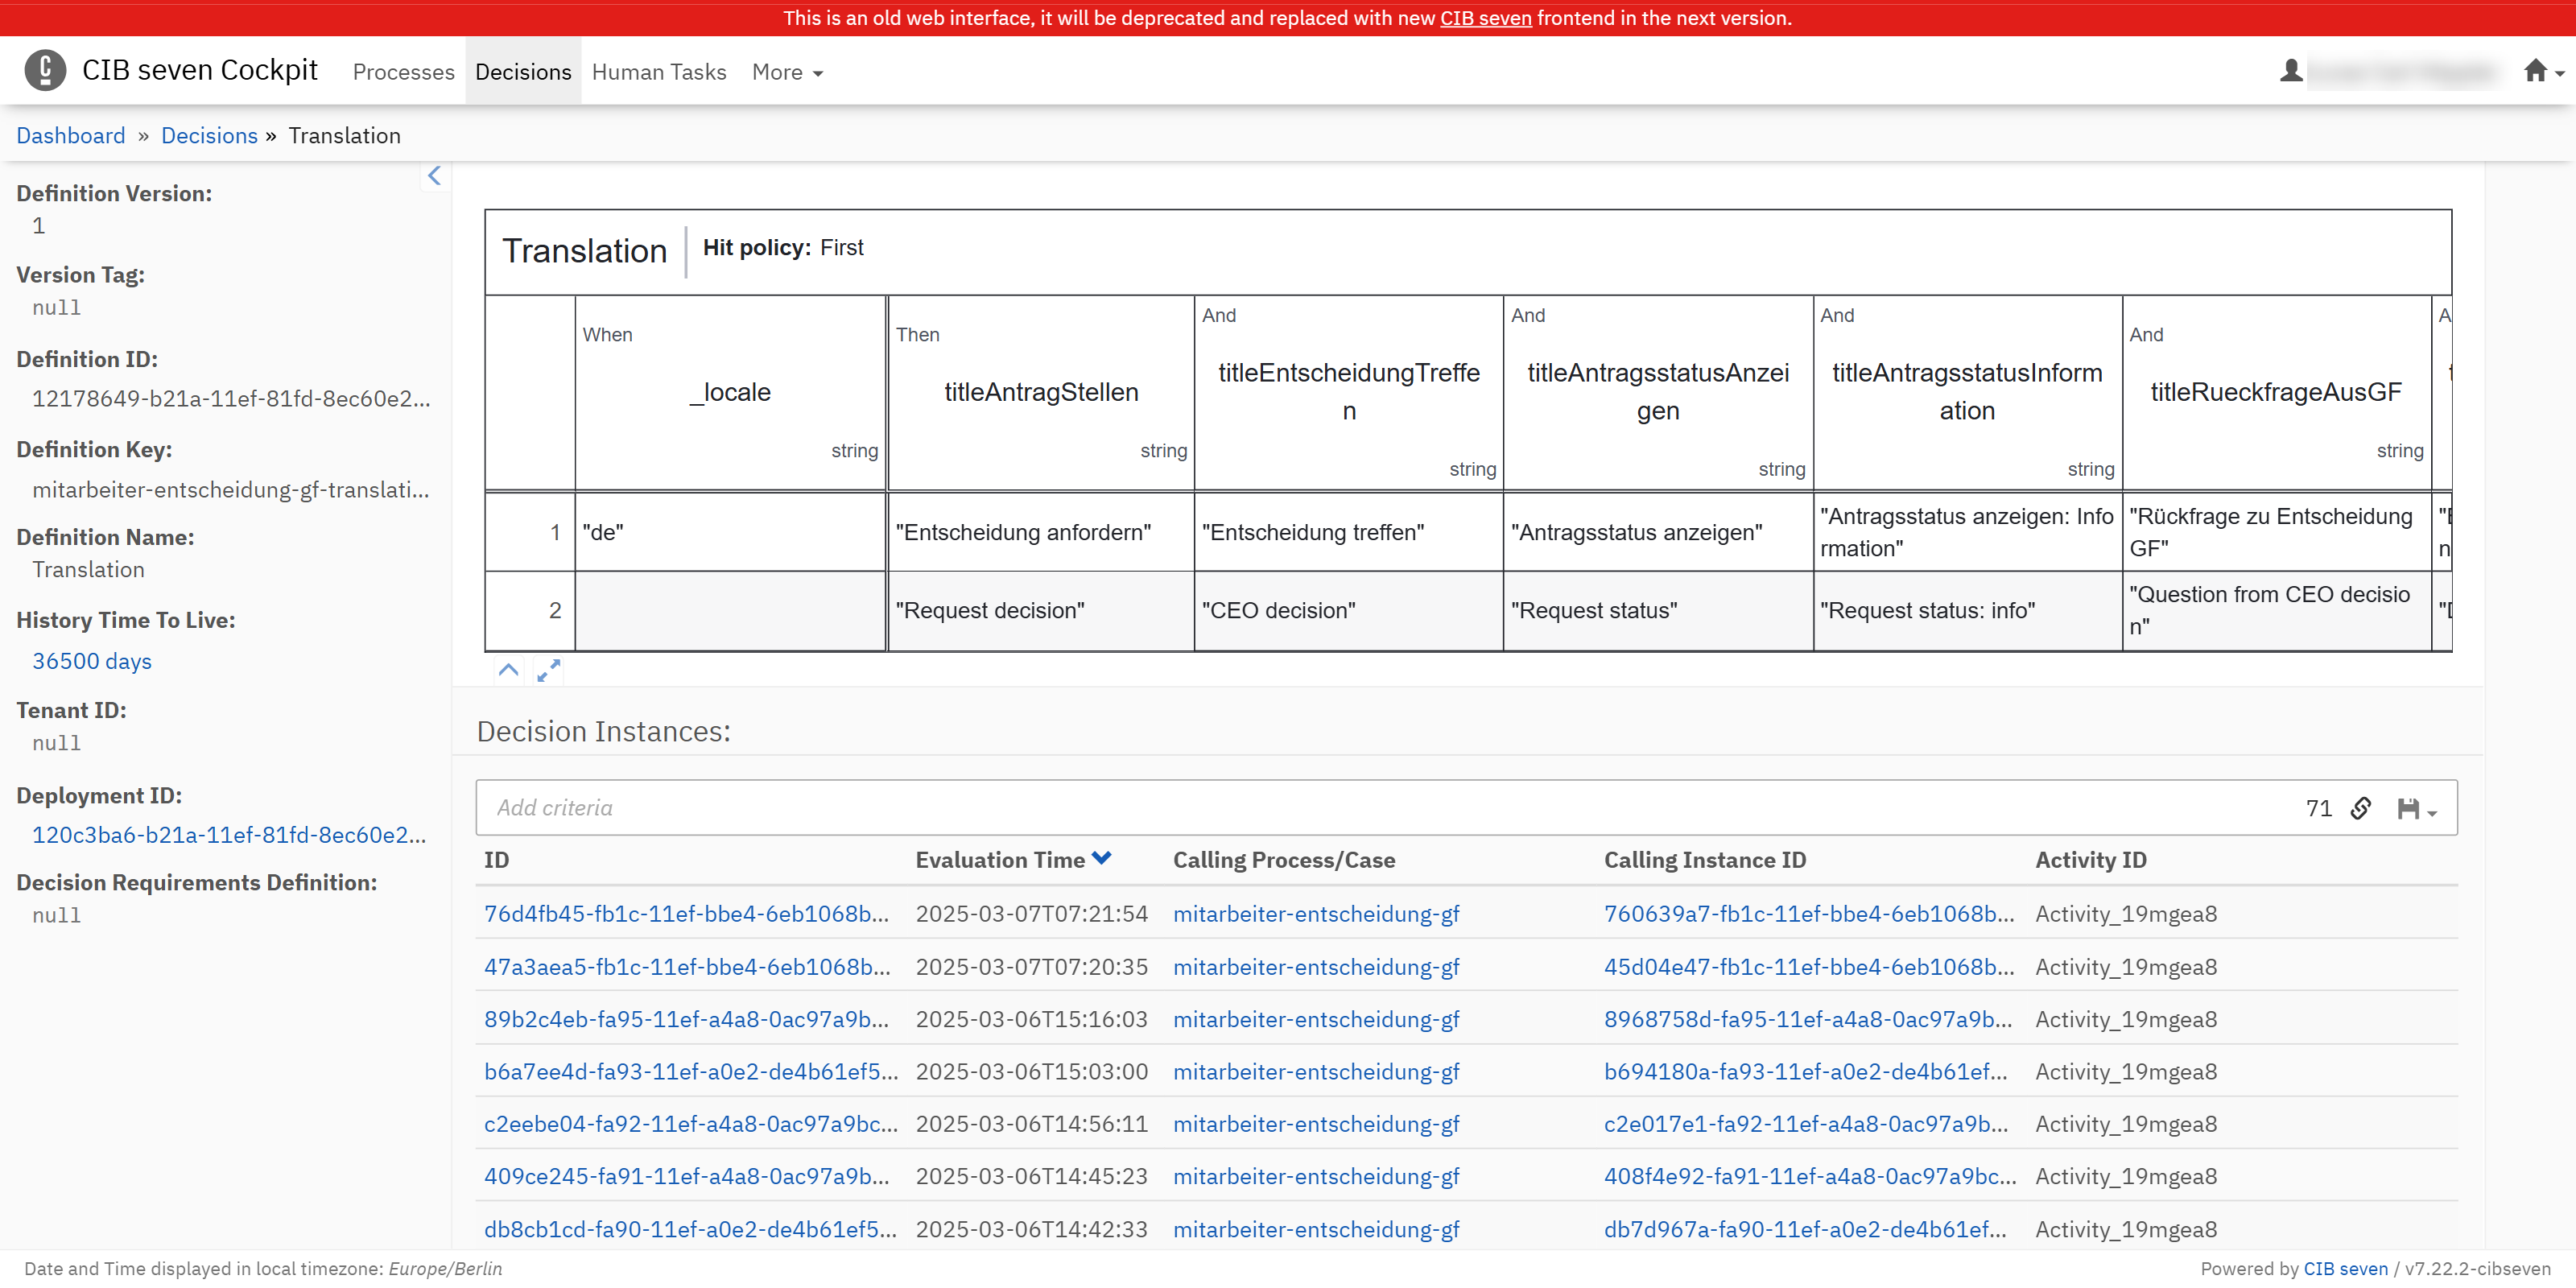Open decision instance 76d4fb45-fb1c
This screenshot has width=2576, height=1288.
pyautogui.click(x=686, y=914)
